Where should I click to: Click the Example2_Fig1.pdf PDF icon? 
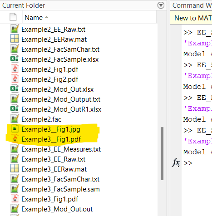15,69
